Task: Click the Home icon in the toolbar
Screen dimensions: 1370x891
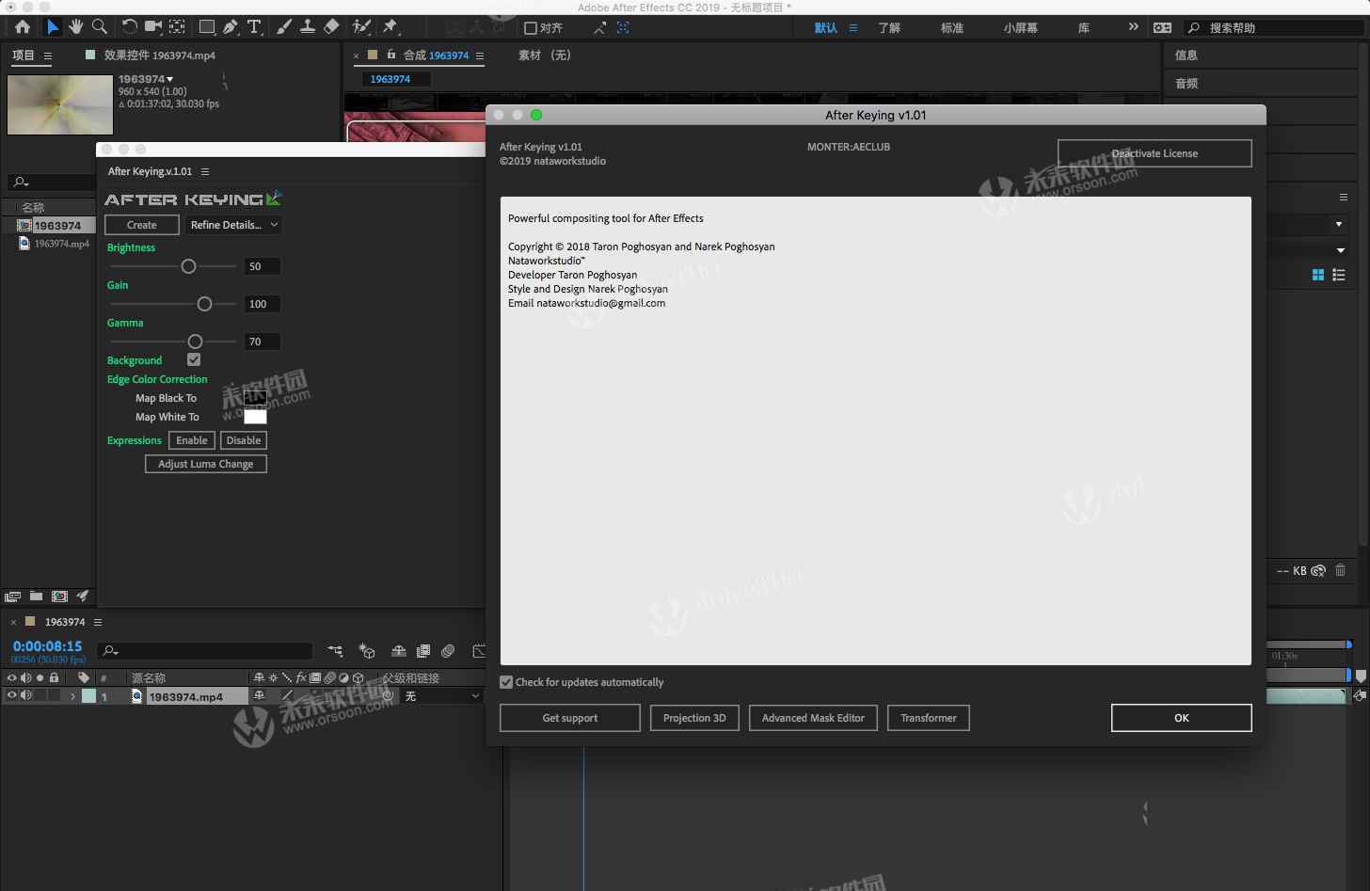Action: click(x=23, y=27)
